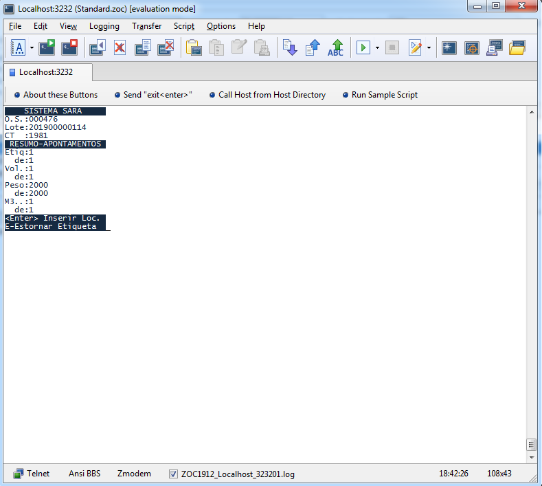Click the ZOC application icon in title bar

[x=9, y=9]
